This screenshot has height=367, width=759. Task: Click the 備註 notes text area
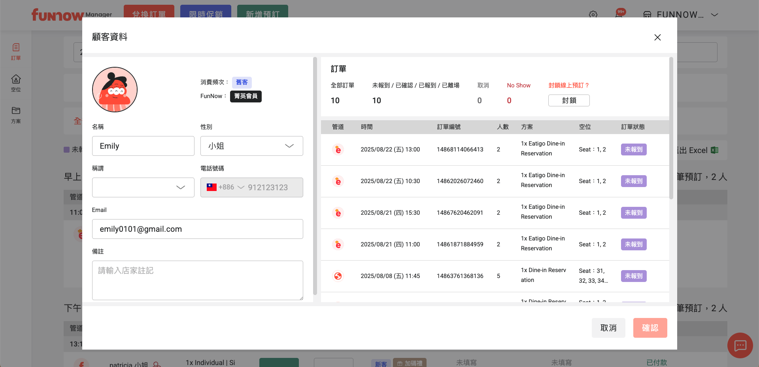click(197, 280)
